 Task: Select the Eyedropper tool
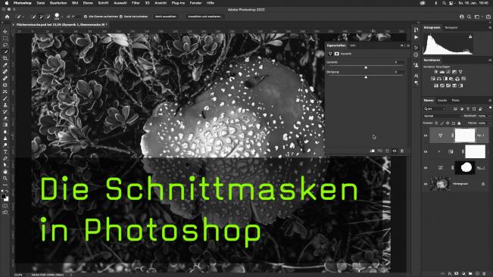click(5, 65)
